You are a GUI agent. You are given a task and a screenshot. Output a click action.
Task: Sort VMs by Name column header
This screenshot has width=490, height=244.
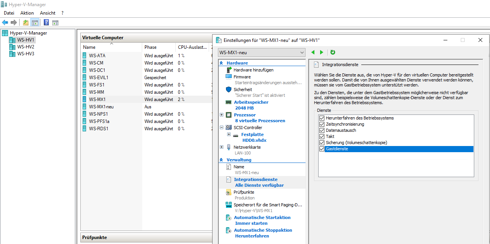click(x=111, y=47)
